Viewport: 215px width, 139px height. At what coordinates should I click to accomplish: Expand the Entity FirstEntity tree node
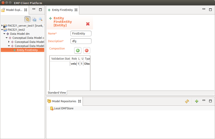pos(11,50)
